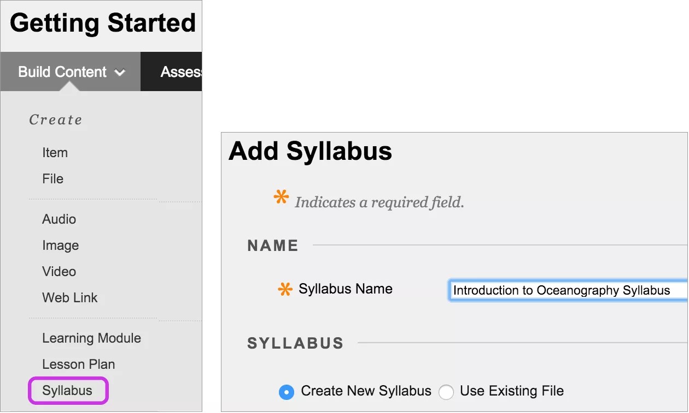Select Lesson Plan option
This screenshot has height=413, width=689.
coord(78,364)
